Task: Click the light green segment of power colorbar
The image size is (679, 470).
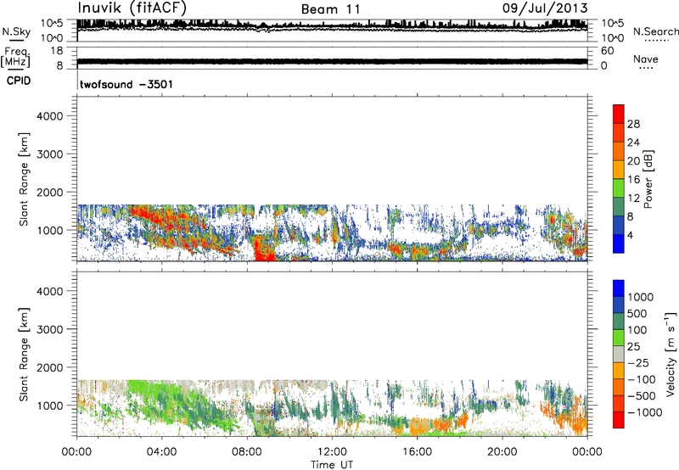Action: (x=619, y=187)
